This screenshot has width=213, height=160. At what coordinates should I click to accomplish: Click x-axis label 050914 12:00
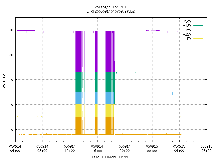[70, 149]
